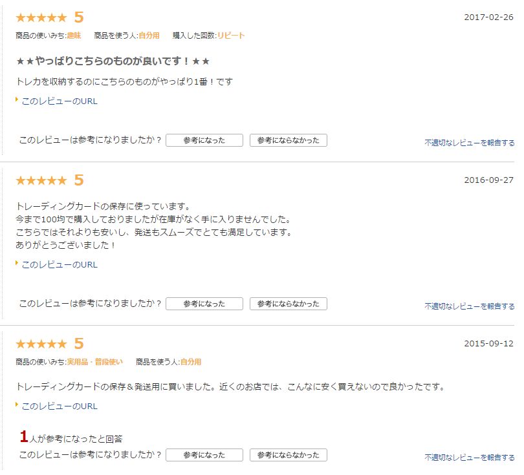
Task: Click the 1人が参考になったと回答 helpful count
Action: (x=71, y=438)
